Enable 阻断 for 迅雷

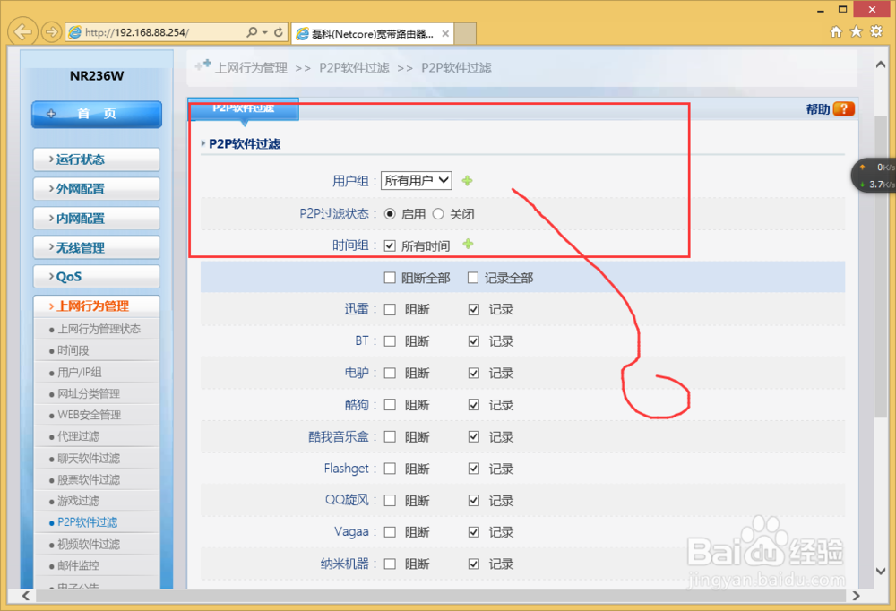click(390, 308)
